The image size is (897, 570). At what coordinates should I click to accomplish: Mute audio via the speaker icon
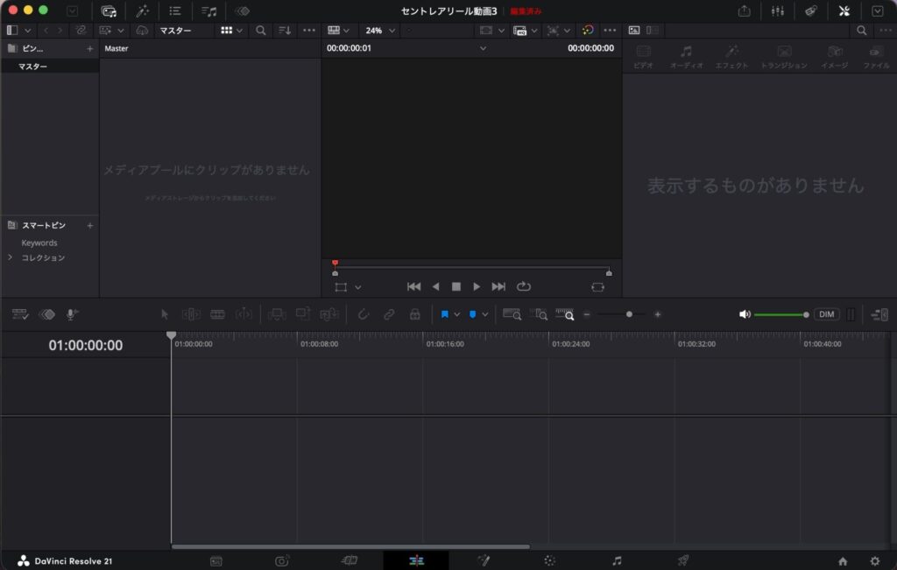745,314
